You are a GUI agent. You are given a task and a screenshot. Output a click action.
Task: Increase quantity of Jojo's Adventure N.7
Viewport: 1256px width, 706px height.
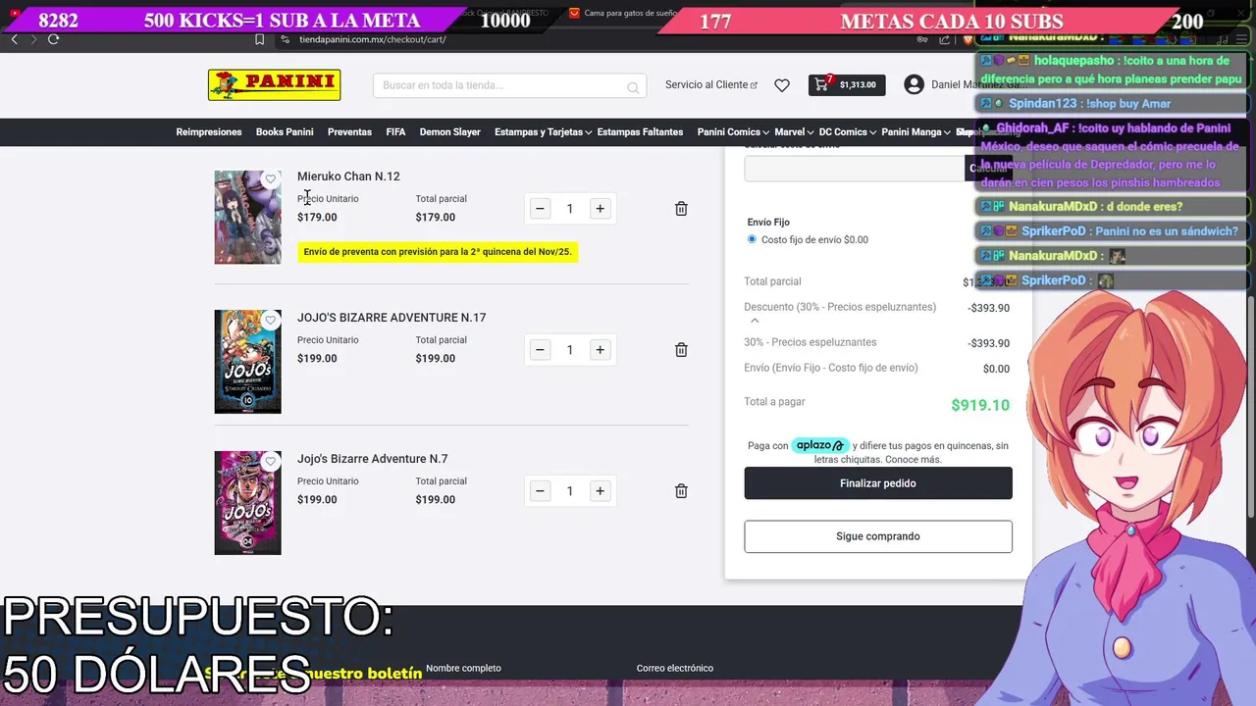(x=600, y=490)
